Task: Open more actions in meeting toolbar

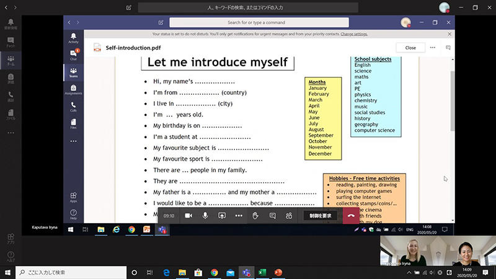Action: point(239,216)
